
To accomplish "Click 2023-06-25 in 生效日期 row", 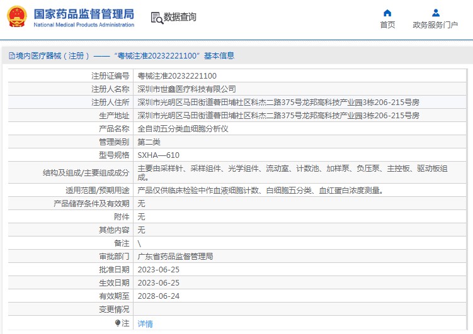I will coord(158,283).
